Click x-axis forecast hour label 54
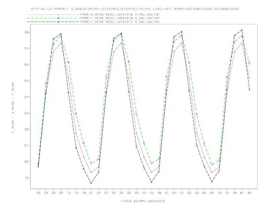272x210 pixels. [x=174, y=193]
